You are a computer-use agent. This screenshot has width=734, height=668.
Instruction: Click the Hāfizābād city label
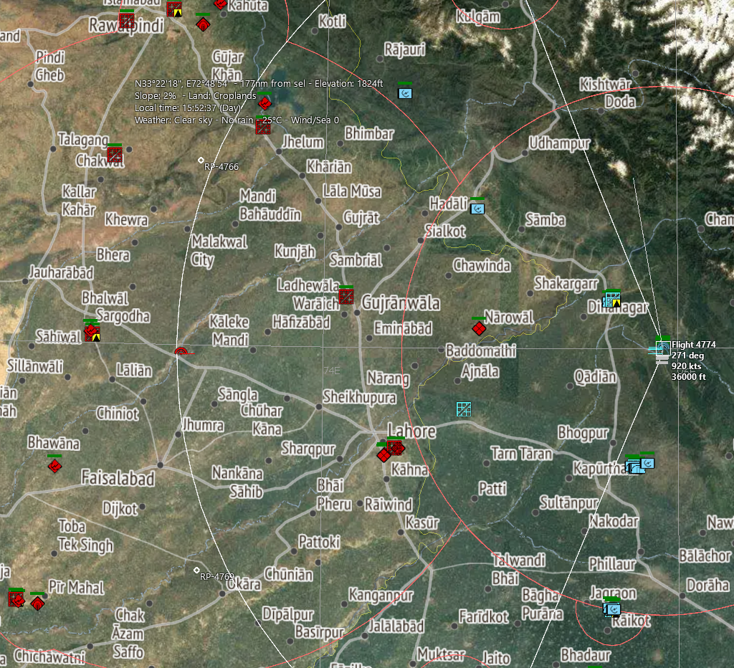click(302, 323)
